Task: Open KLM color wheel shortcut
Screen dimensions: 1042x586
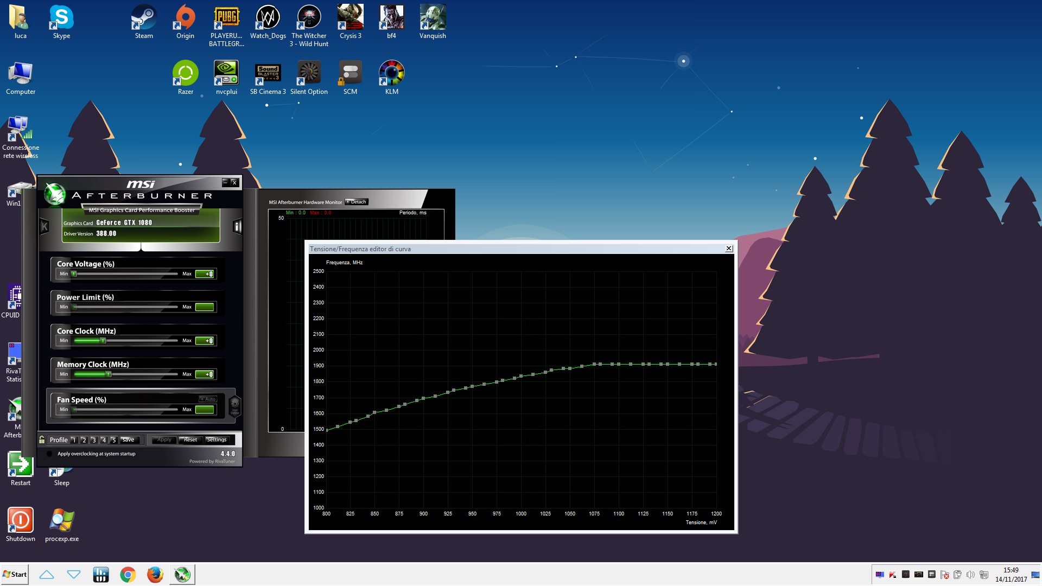Action: pyautogui.click(x=391, y=78)
